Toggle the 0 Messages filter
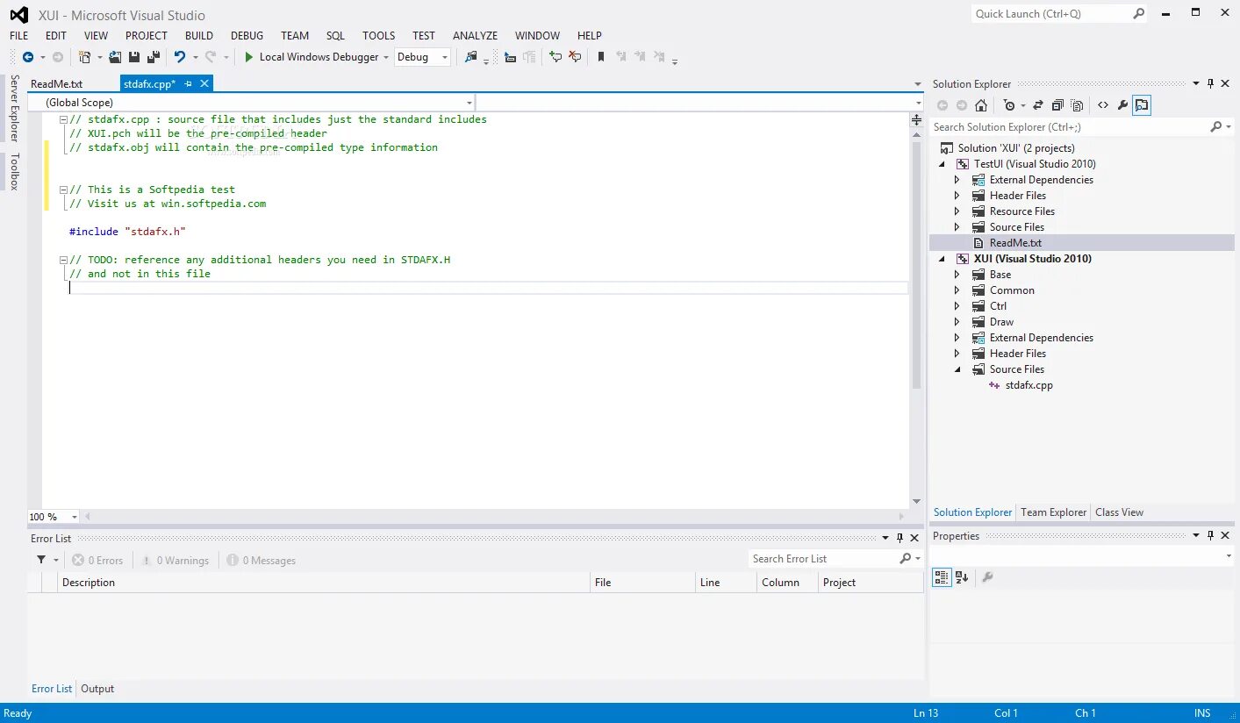Screen dimensions: 1240x723 click(x=262, y=560)
